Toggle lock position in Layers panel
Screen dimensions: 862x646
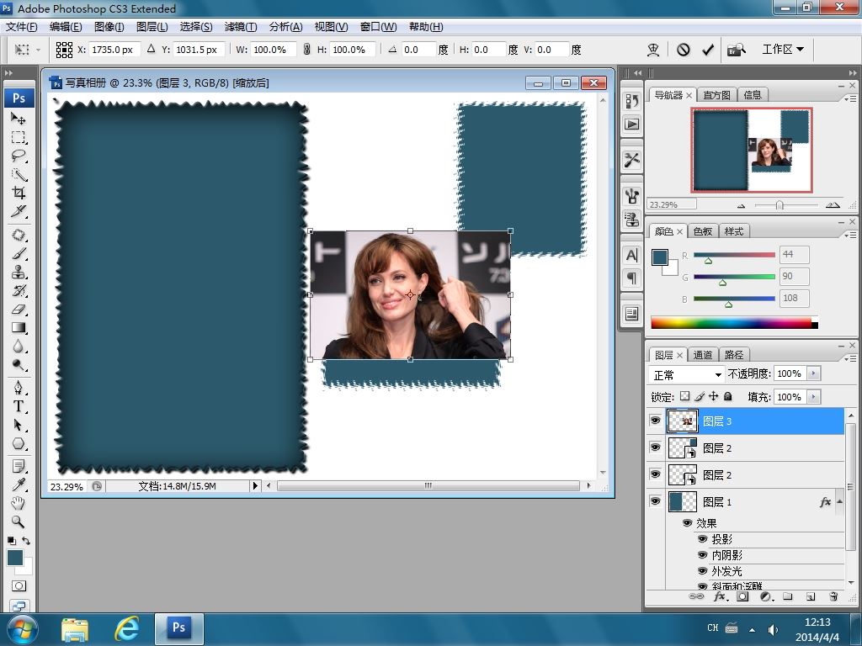pyautogui.click(x=713, y=396)
